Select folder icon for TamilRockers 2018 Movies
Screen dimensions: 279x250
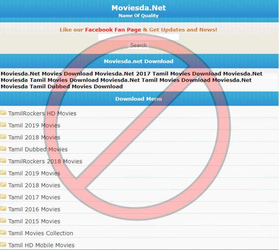point(3,161)
